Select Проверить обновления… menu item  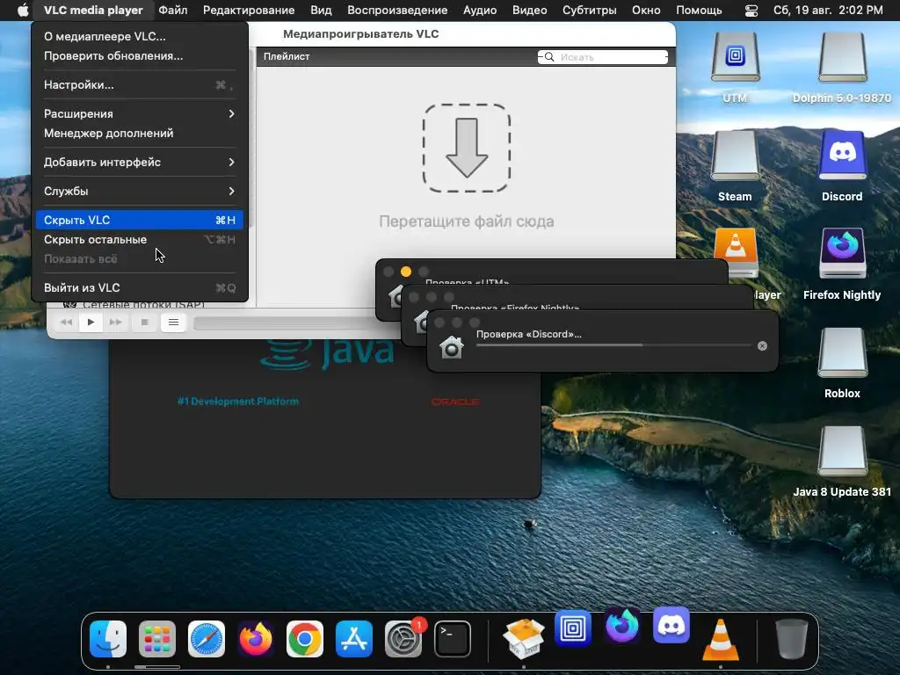click(x=140, y=55)
